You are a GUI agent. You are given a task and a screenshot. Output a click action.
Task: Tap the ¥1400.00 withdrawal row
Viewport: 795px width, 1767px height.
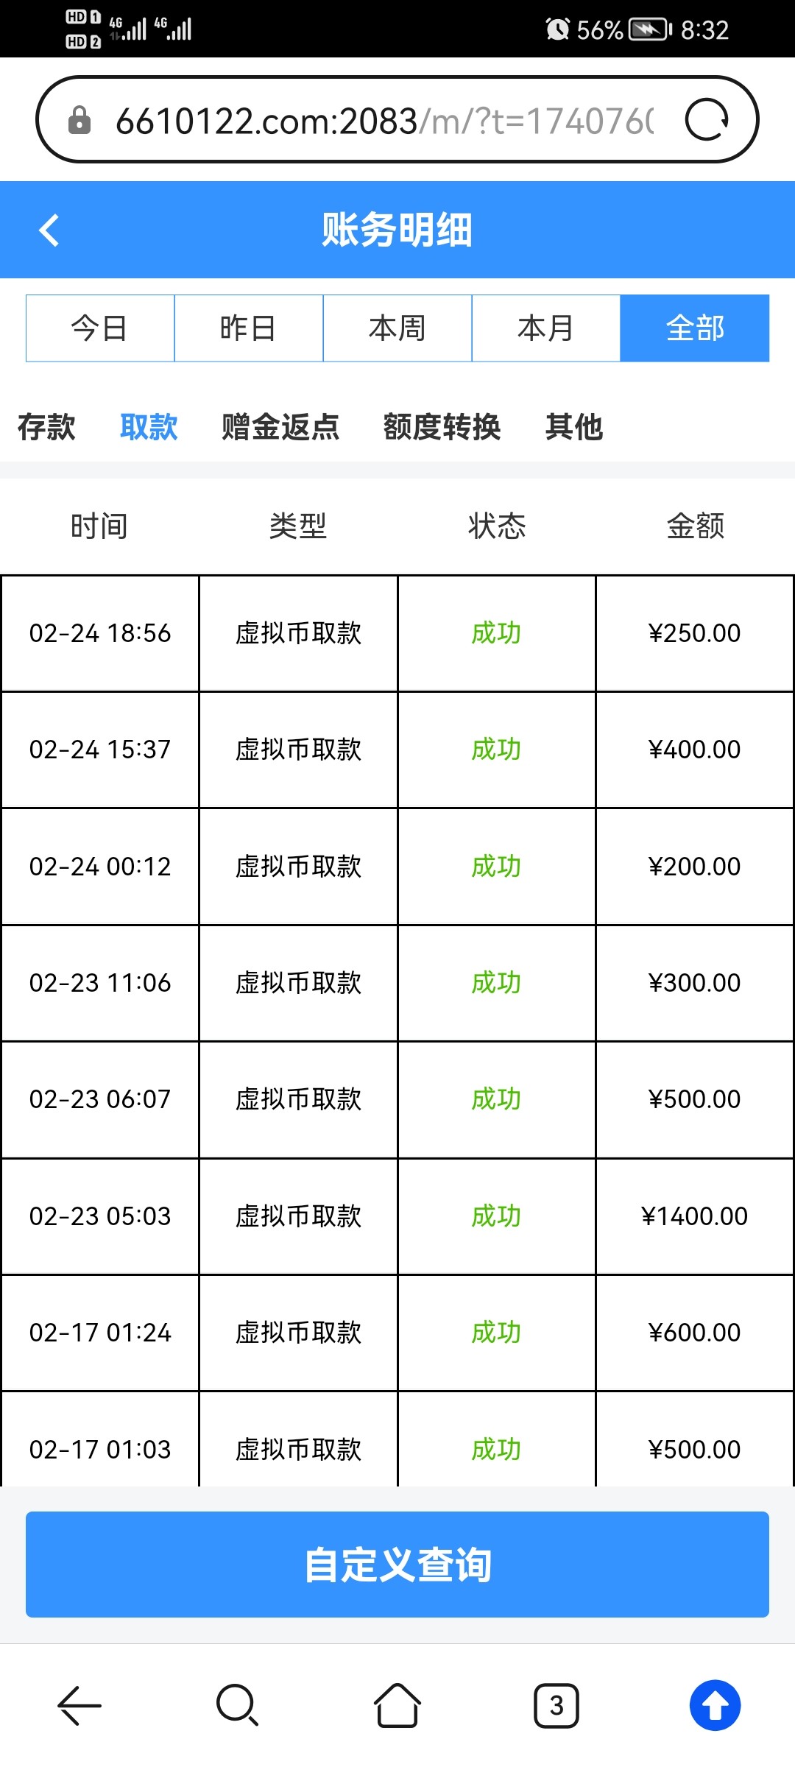[397, 1216]
